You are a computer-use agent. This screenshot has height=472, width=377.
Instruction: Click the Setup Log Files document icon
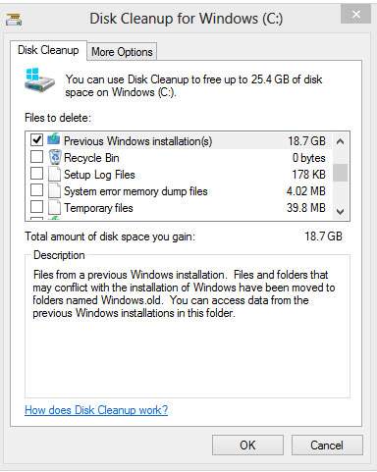54,174
